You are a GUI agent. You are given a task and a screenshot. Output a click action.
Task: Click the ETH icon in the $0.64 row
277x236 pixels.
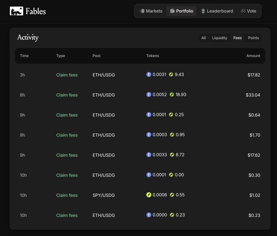(x=149, y=115)
